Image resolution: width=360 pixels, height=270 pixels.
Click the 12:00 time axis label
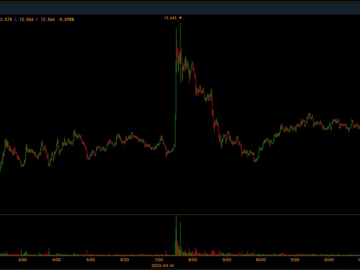pyautogui.click(x=329, y=260)
